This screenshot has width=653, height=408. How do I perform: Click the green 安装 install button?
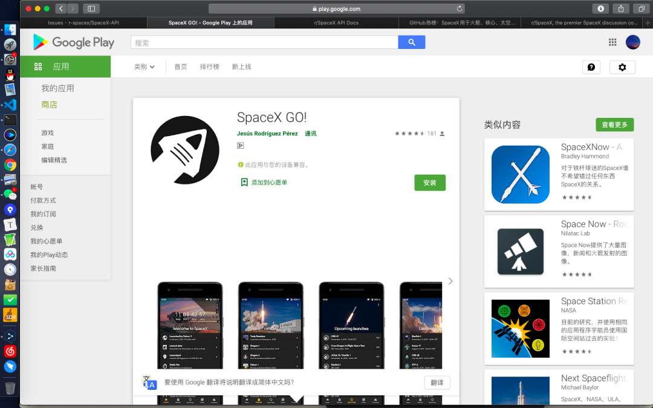[x=429, y=182]
